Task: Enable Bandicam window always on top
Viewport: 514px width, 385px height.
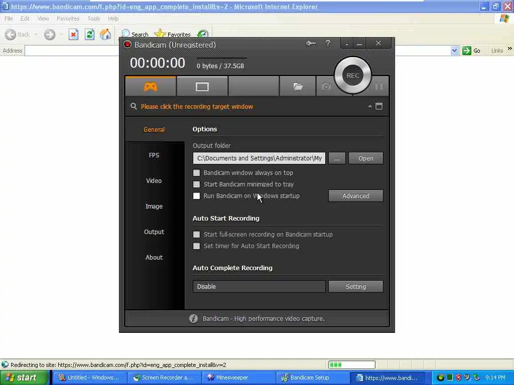Action: point(196,172)
